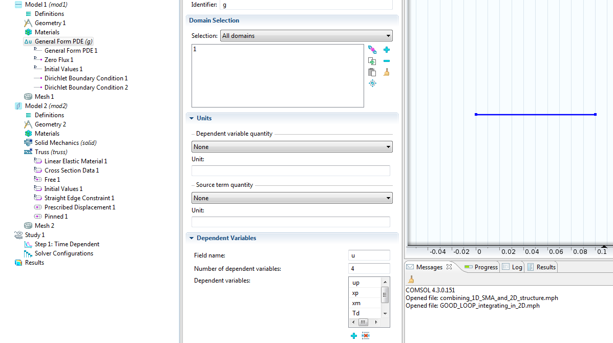Image resolution: width=613 pixels, height=343 pixels.
Task: Open the Source term quantity dropdown
Action: click(x=292, y=198)
